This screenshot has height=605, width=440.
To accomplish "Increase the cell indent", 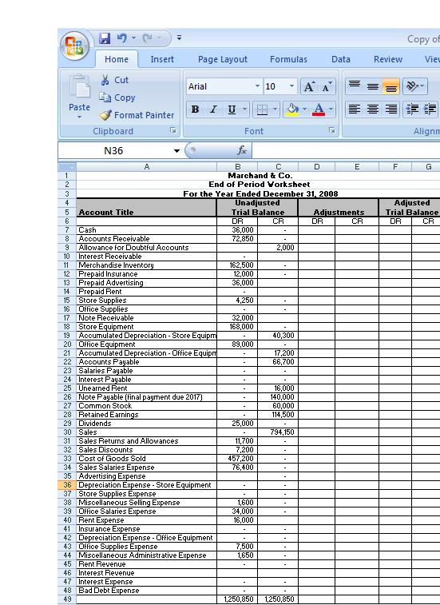I will [x=430, y=109].
